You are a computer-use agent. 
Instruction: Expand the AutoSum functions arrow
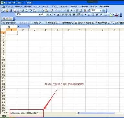tap(74, 10)
